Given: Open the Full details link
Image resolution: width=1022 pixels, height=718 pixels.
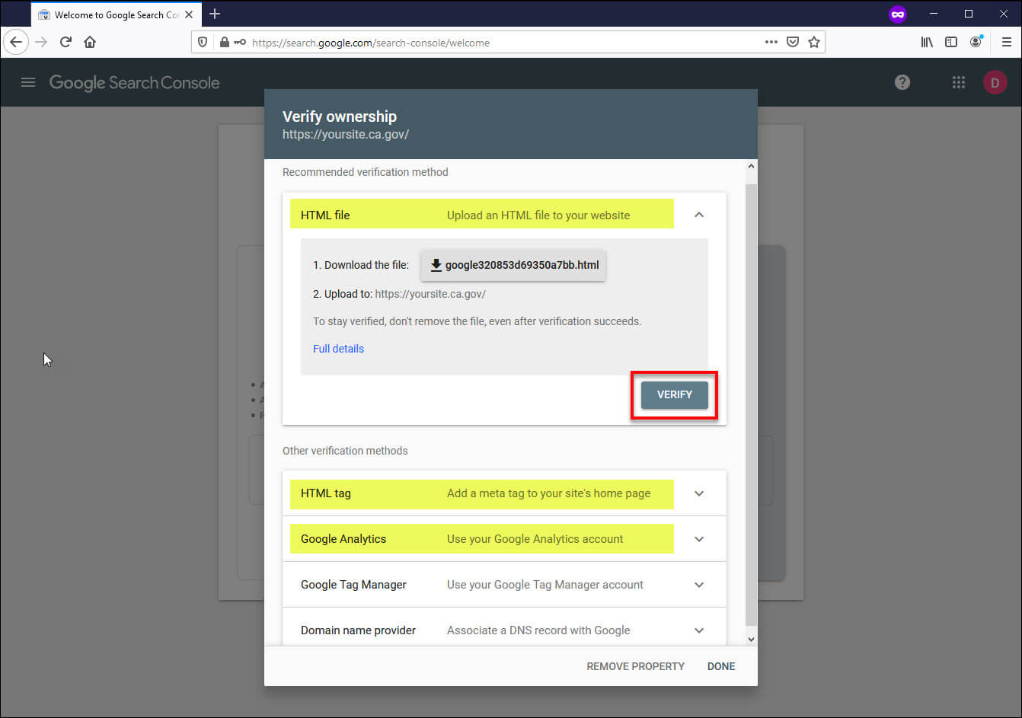Looking at the screenshot, I should pyautogui.click(x=338, y=349).
